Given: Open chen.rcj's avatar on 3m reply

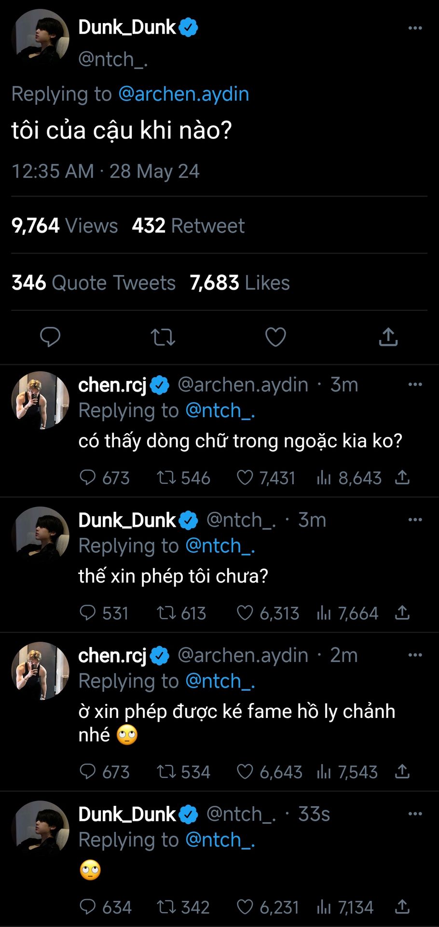Looking at the screenshot, I should 41,400.
